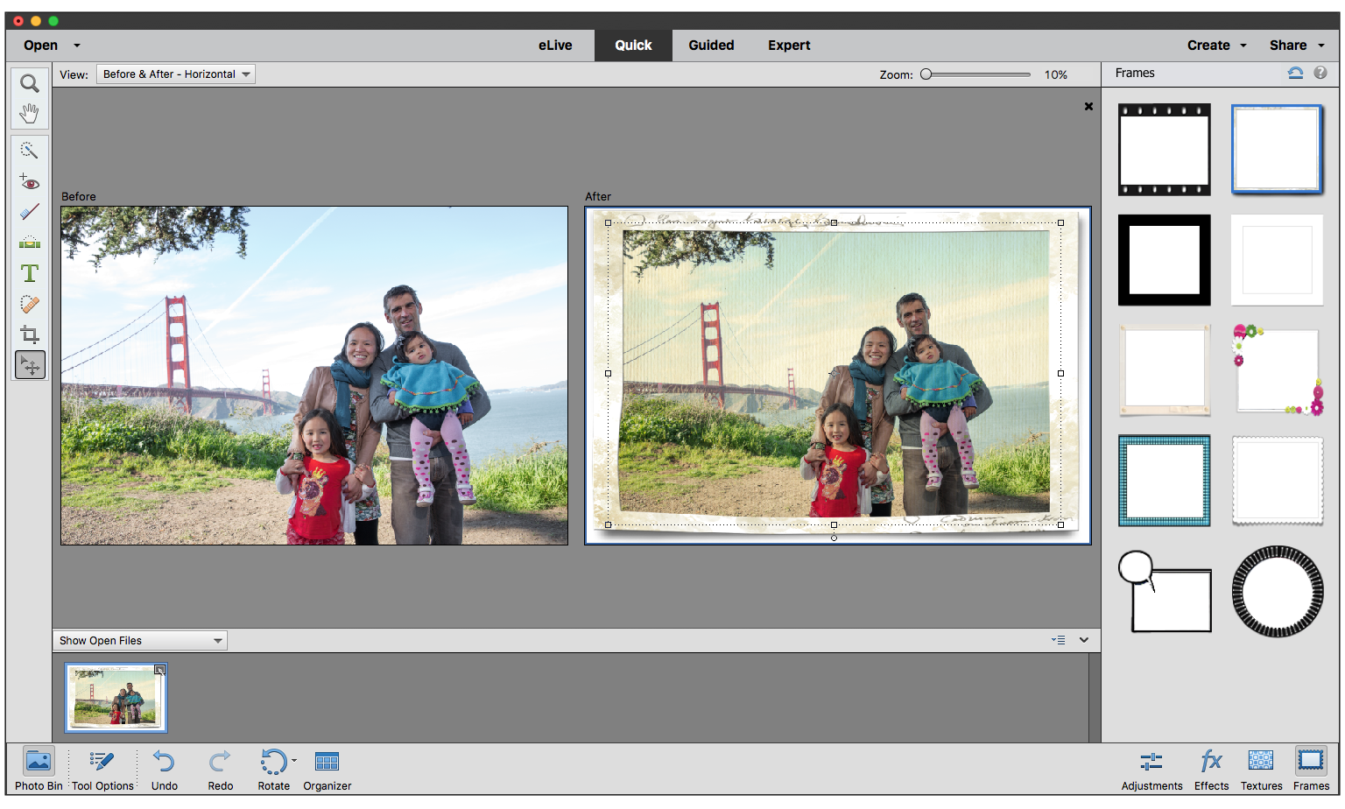Select the Red Eye Removal tool

pos(30,182)
